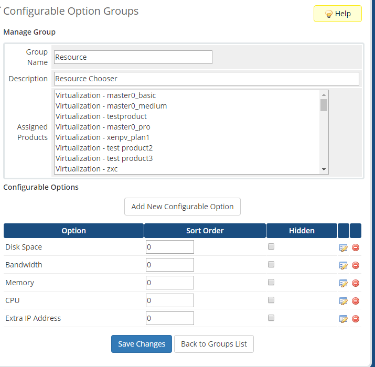Go Back to Groups List

click(x=213, y=344)
